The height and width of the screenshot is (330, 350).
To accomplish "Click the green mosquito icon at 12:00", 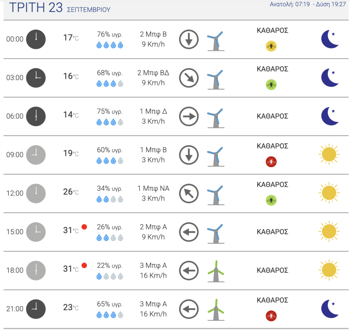I will click(x=271, y=200).
